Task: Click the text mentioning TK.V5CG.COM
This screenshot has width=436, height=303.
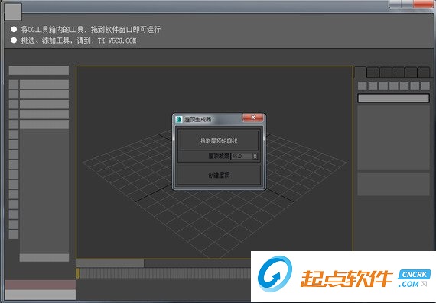Action: [x=79, y=40]
